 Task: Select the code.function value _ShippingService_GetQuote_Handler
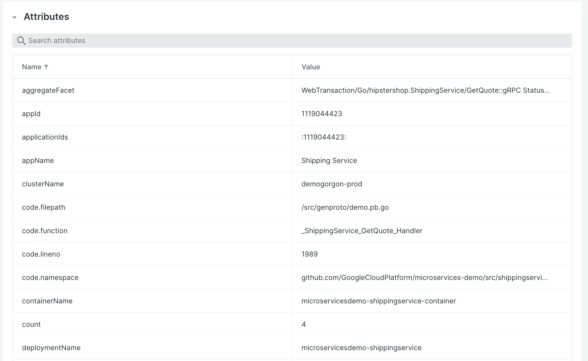362,231
